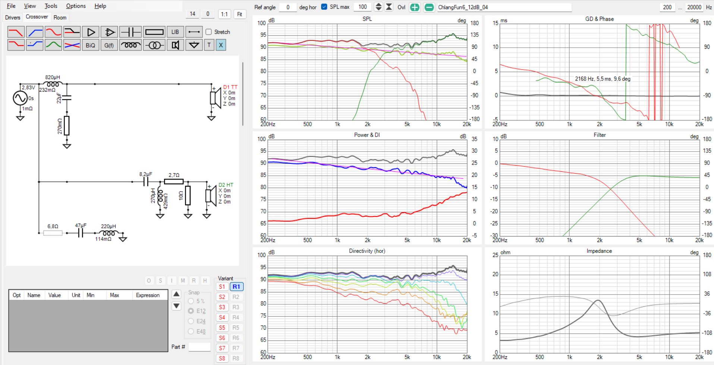Click the buffer amplifier triangle icon

(91, 32)
